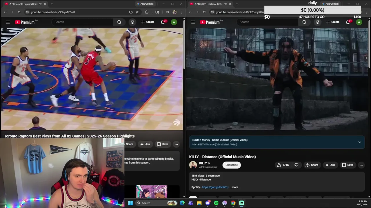Image resolution: width=371 pixels, height=208 pixels.
Task: Open notifications bell in left window
Action: tap(163, 22)
